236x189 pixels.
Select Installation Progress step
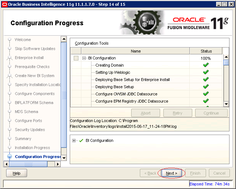[33, 148]
